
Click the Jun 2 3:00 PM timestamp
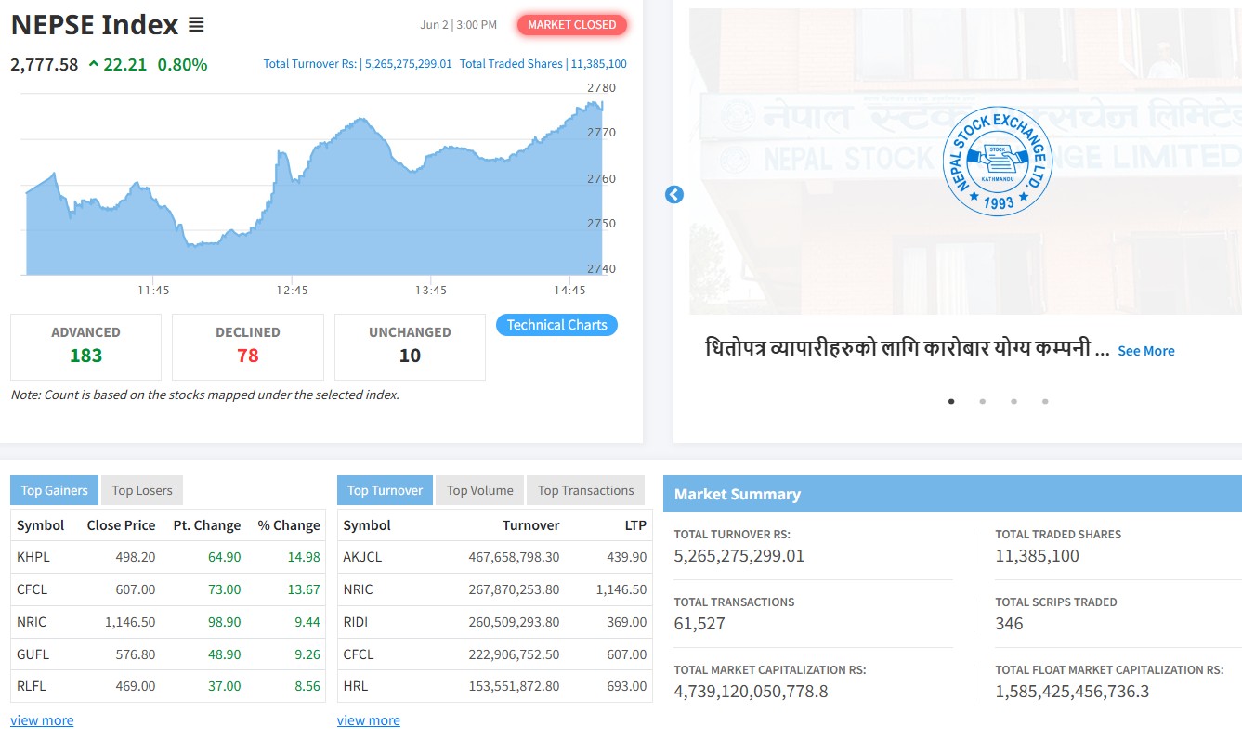pos(458,25)
